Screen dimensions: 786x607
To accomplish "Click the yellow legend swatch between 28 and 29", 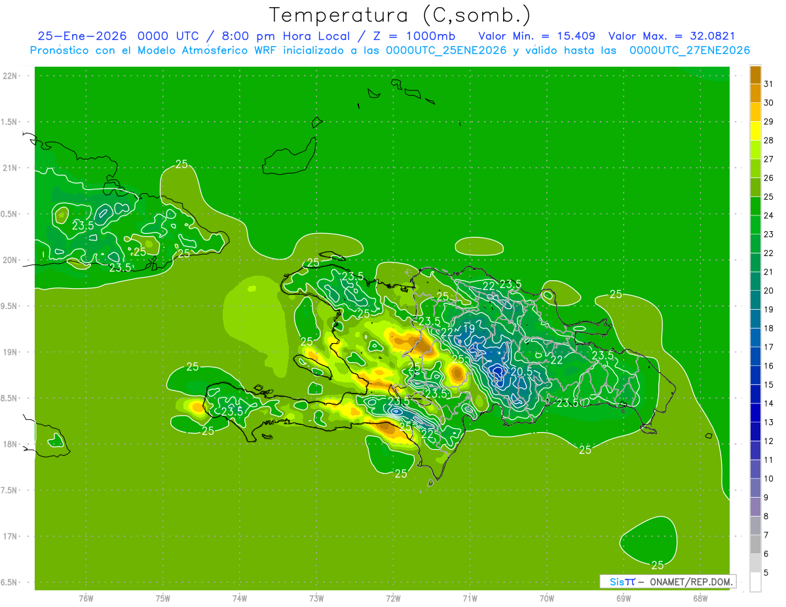I will click(x=755, y=131).
